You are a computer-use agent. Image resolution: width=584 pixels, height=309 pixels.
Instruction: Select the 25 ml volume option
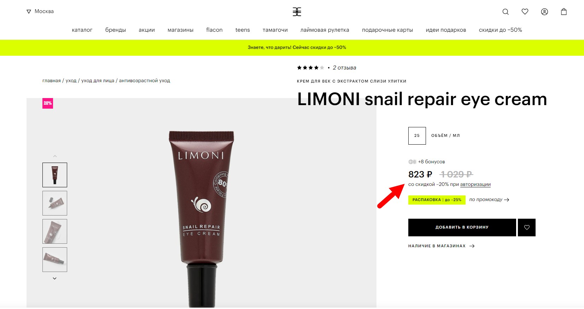pos(417,136)
